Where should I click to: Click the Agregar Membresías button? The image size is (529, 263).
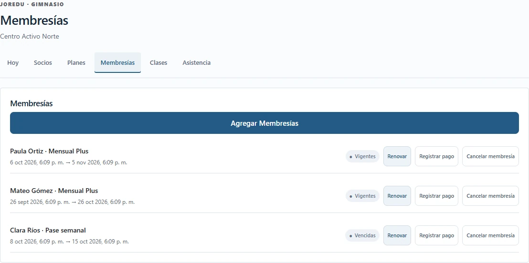[x=264, y=123]
